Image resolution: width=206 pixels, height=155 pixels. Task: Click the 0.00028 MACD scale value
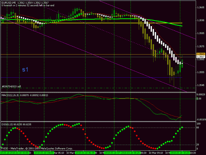(201, 95)
